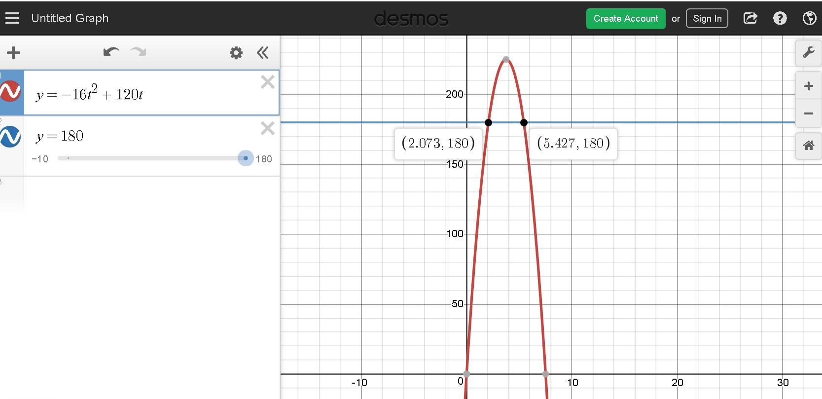This screenshot has width=822, height=399.
Task: Add a new expression item
Action: 13,53
